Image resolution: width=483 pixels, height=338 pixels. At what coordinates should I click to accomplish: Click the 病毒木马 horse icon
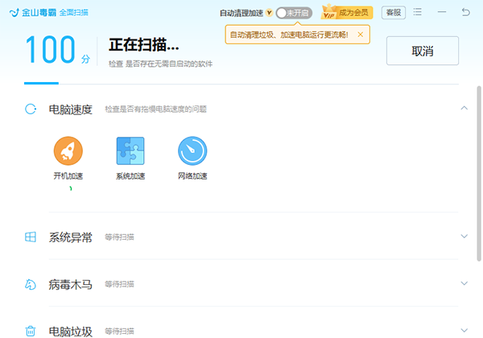point(31,284)
